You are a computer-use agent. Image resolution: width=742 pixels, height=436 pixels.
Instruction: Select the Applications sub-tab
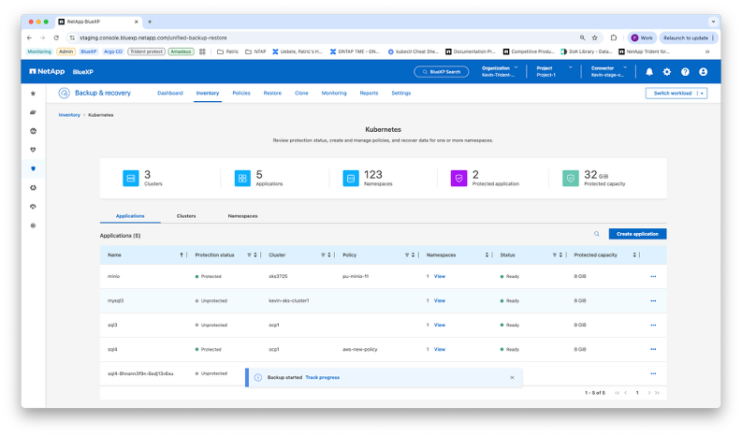(x=130, y=216)
